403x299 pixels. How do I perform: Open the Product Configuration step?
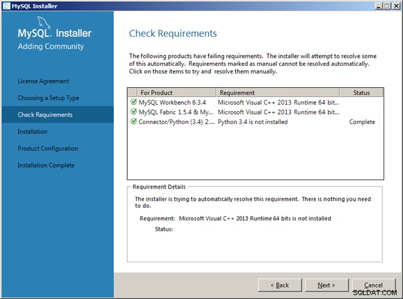(x=48, y=149)
